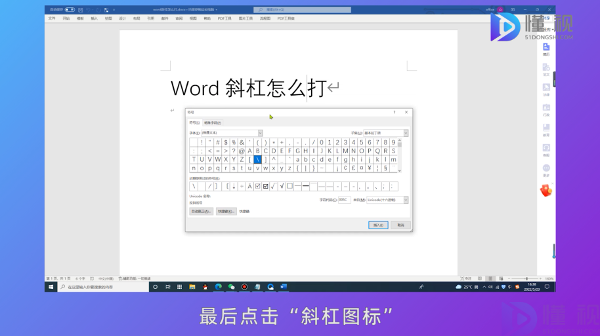600x336 pixels.
Task: Pick the recently used square root symbol
Action: point(282,186)
